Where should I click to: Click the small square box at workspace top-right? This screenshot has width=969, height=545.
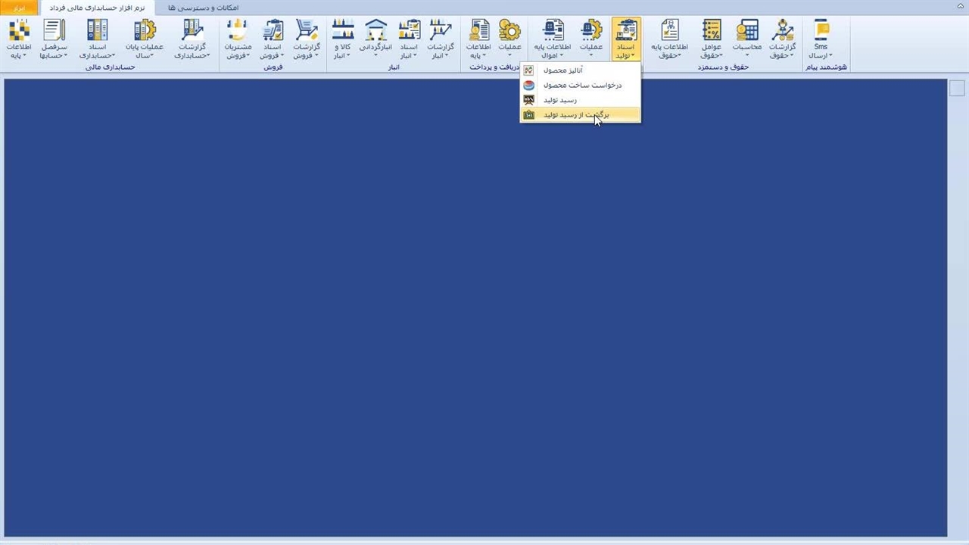pos(957,89)
